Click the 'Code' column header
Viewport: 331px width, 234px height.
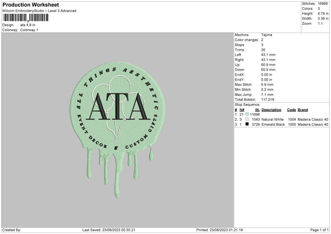coord(291,110)
